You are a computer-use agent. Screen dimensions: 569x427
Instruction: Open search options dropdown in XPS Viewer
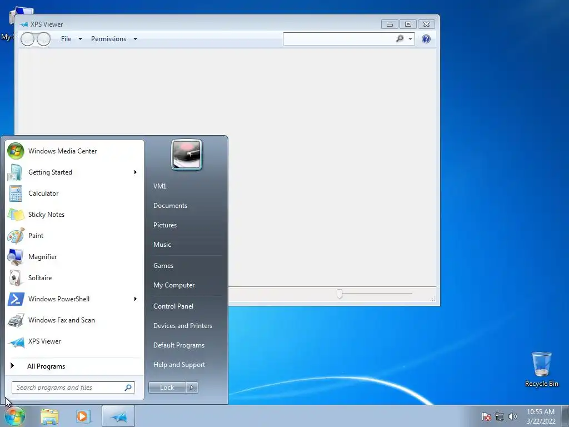[410, 39]
